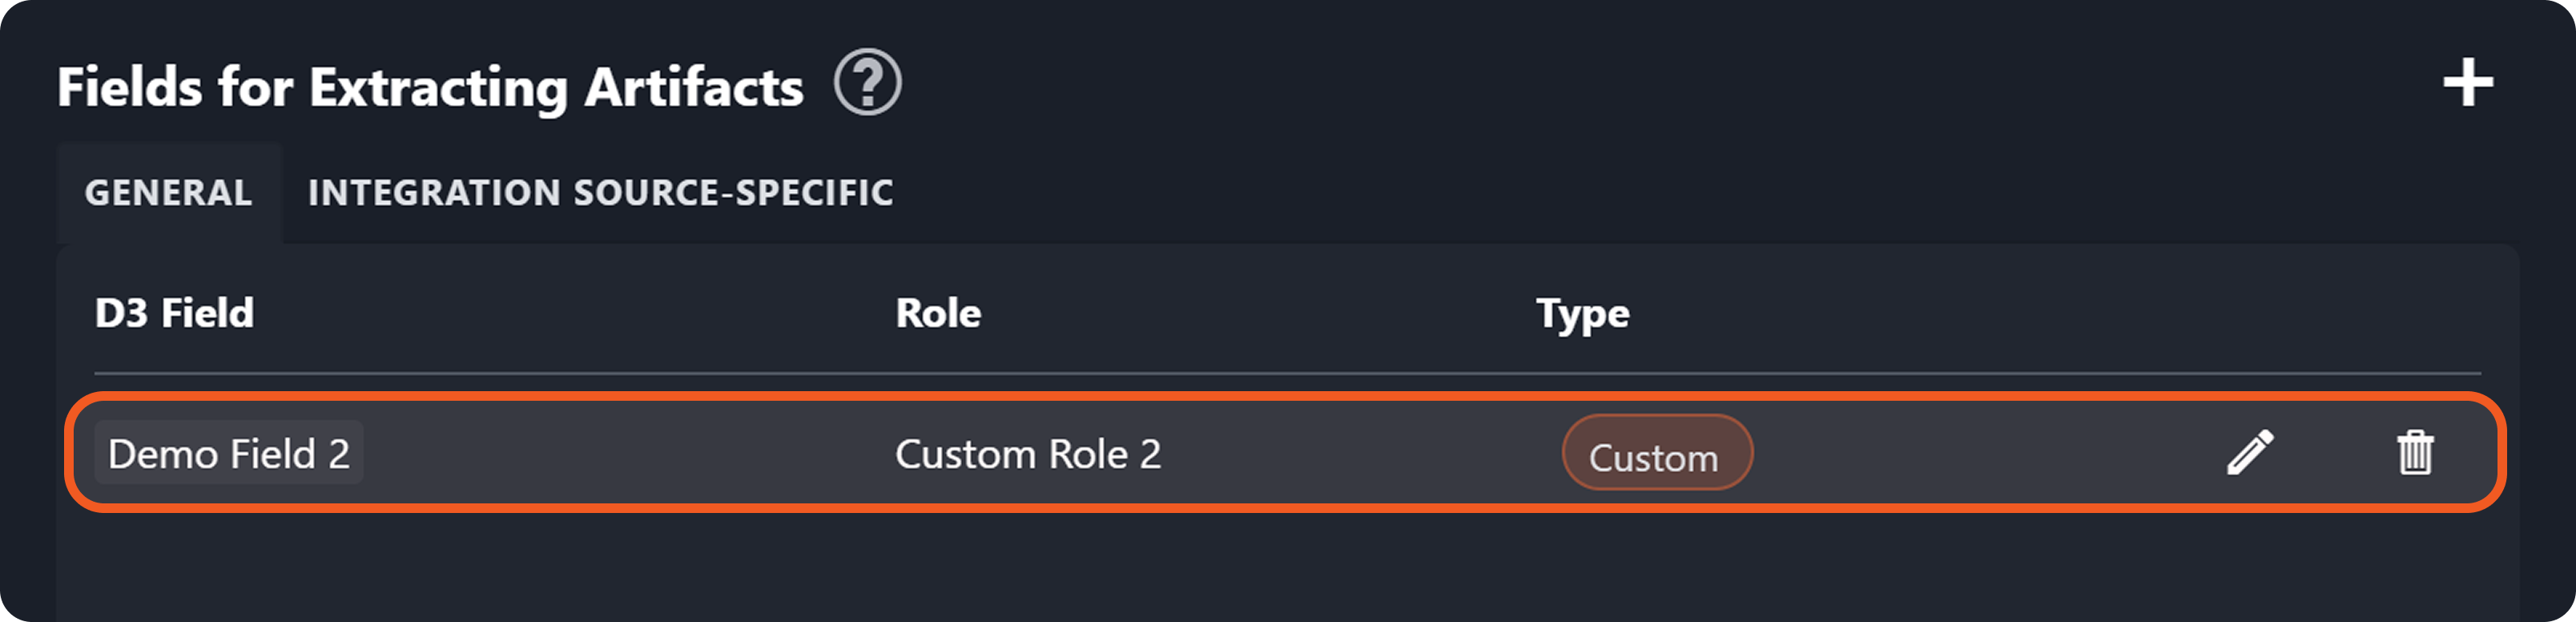Click the plus icon to add a field
2576x622 pixels.
pos(2467,83)
